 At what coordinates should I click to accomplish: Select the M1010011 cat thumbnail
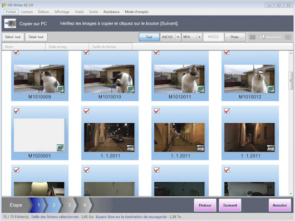[179, 79]
